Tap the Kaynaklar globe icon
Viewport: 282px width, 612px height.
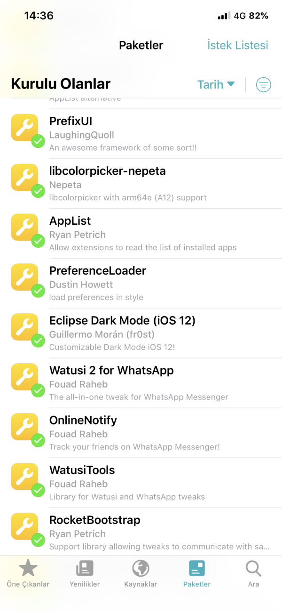pyautogui.click(x=141, y=569)
